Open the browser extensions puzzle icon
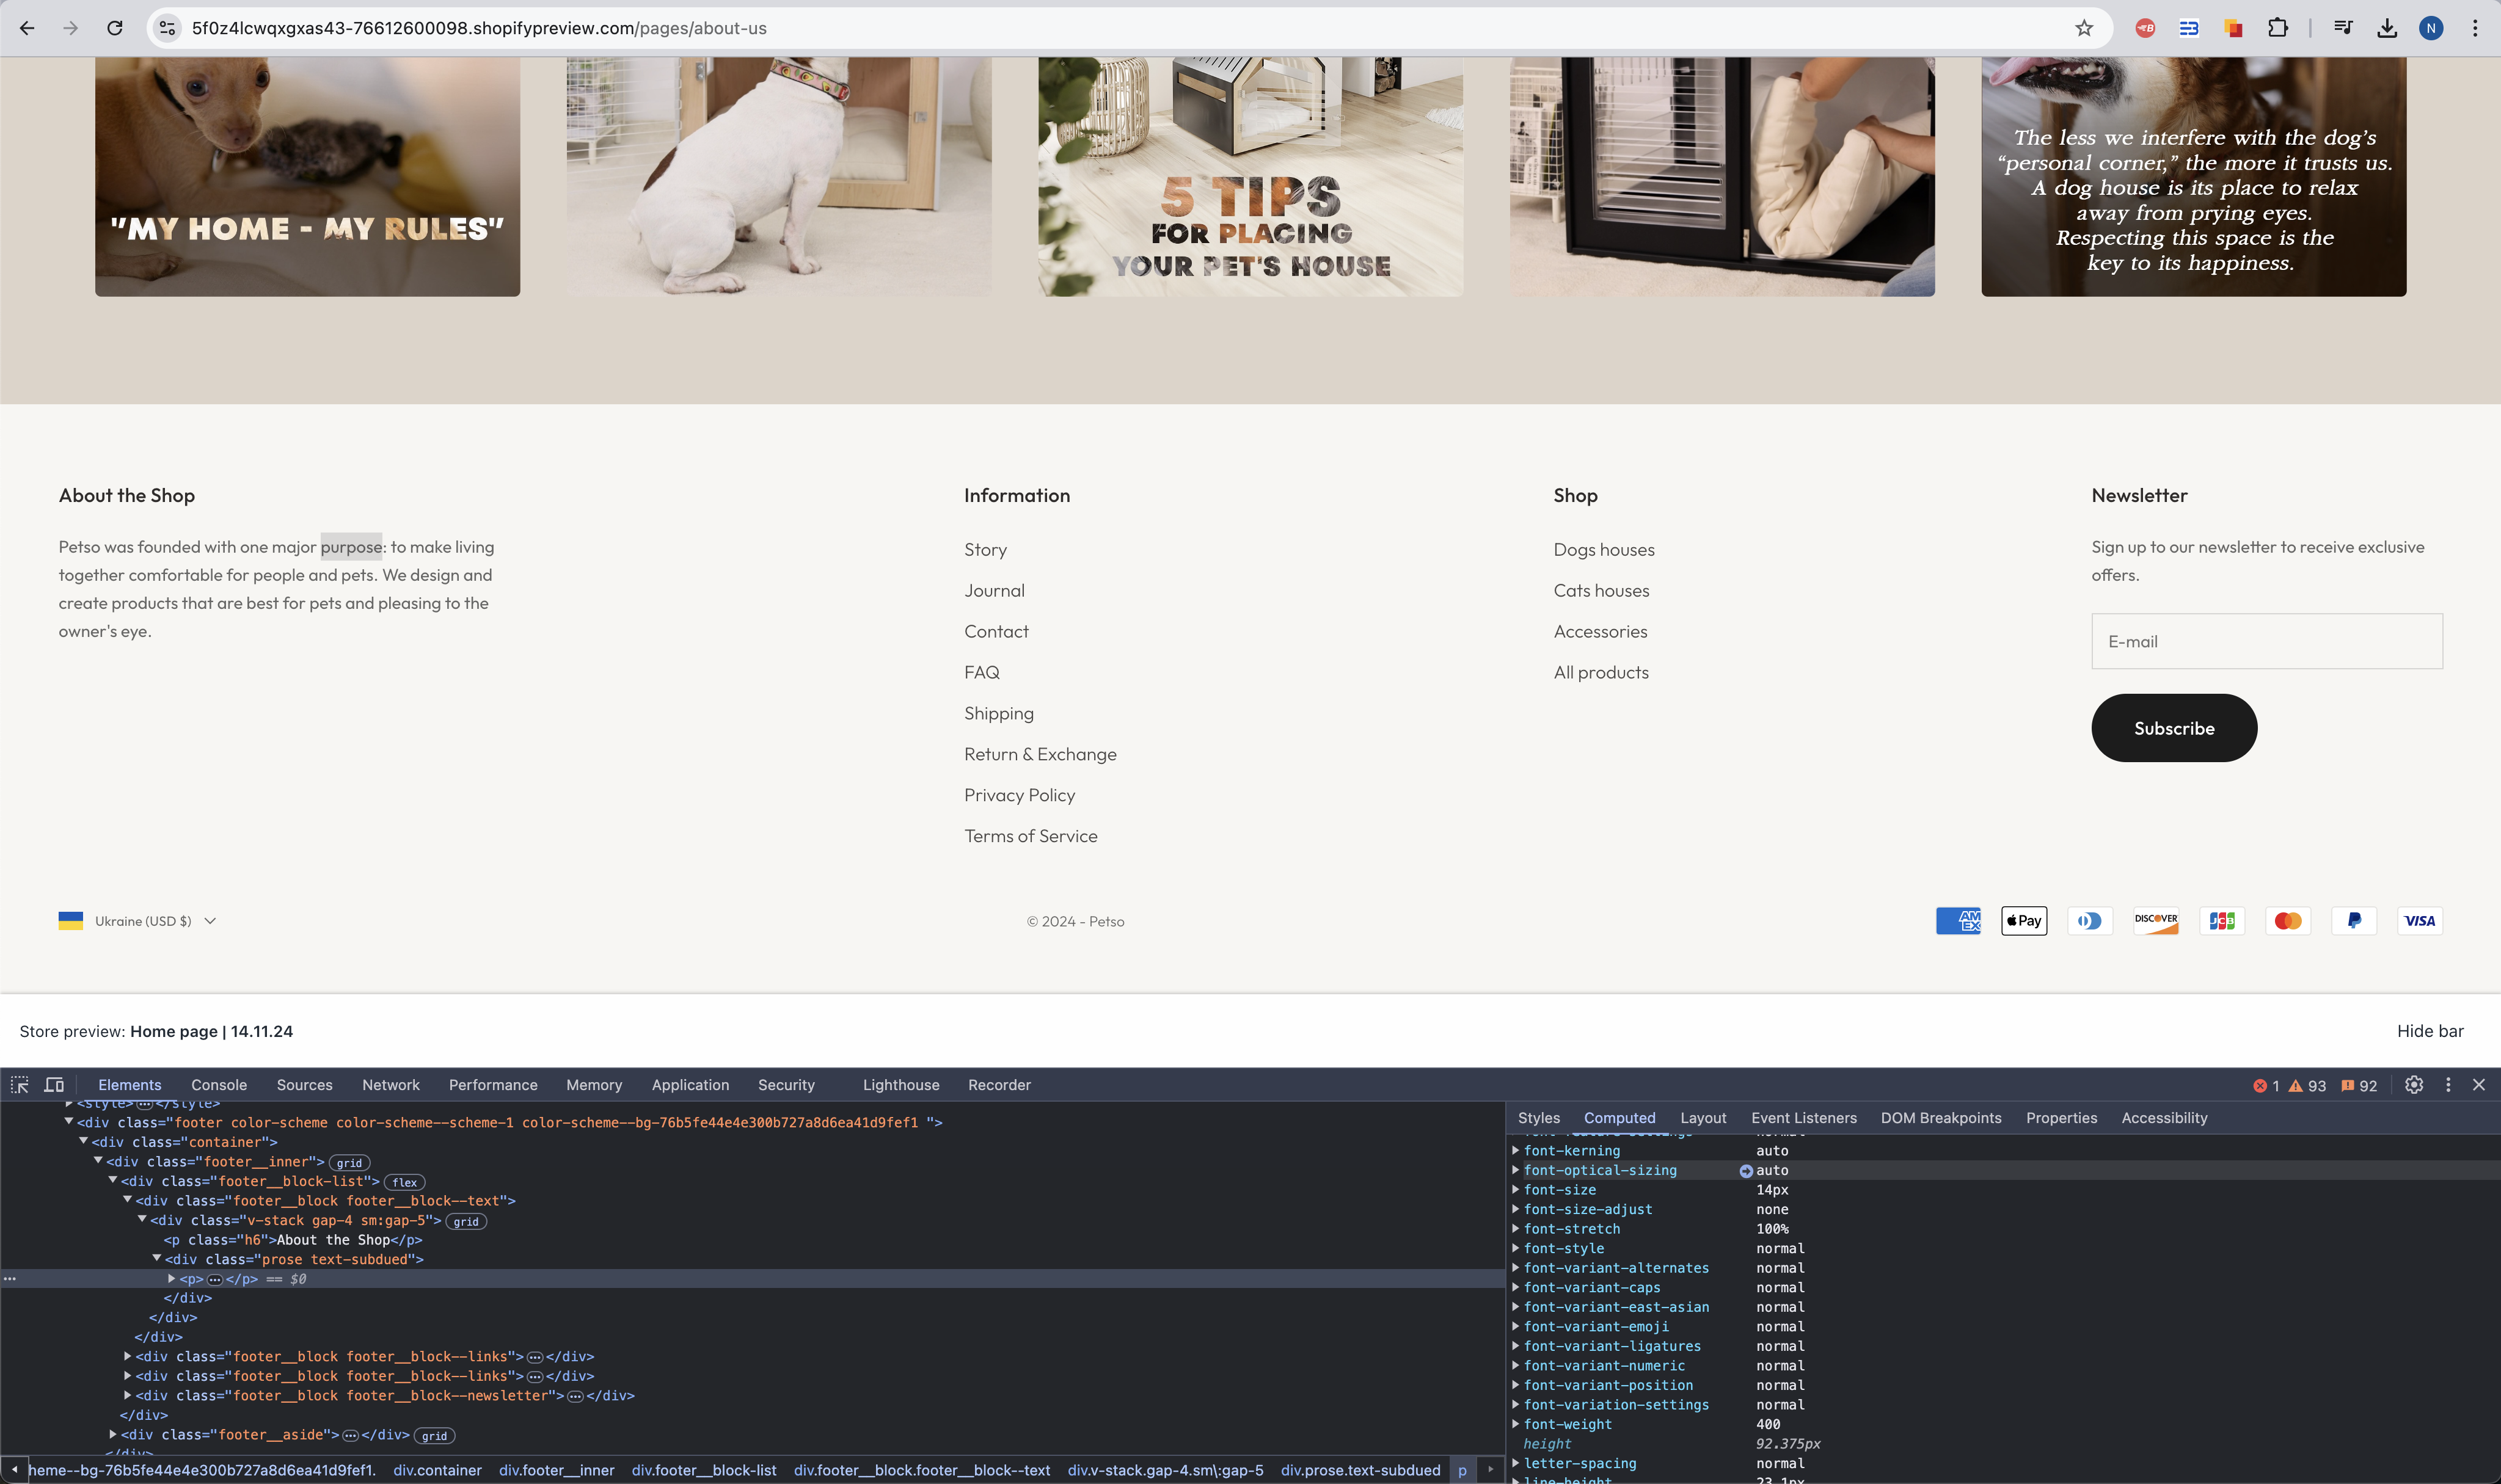 click(x=2278, y=28)
